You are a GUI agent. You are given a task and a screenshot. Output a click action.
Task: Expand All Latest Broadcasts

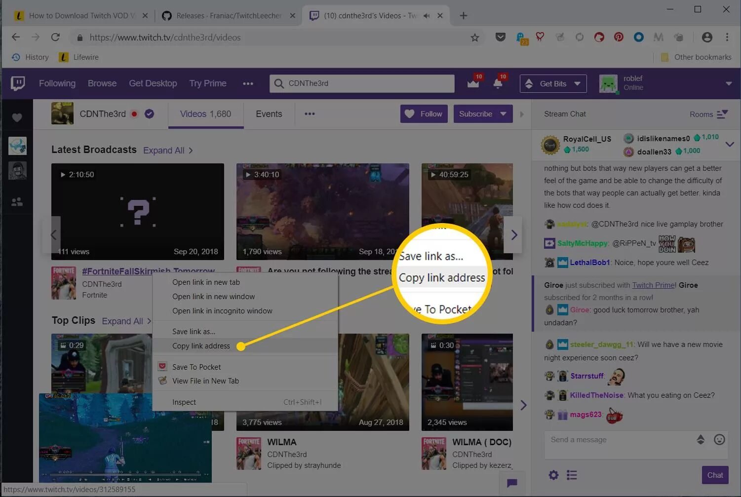click(x=168, y=151)
